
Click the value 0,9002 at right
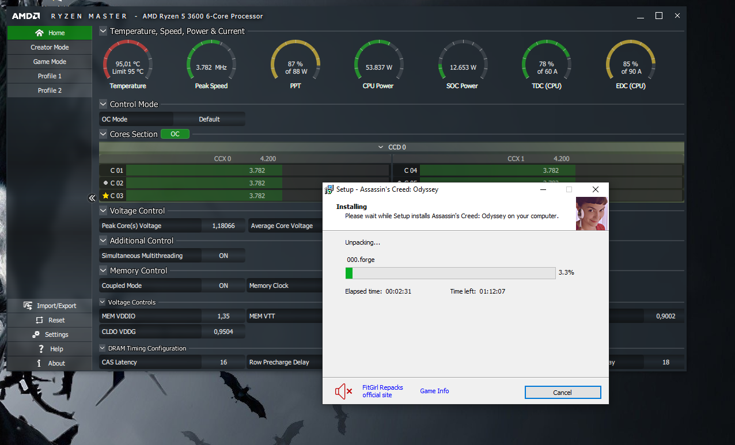coord(665,316)
